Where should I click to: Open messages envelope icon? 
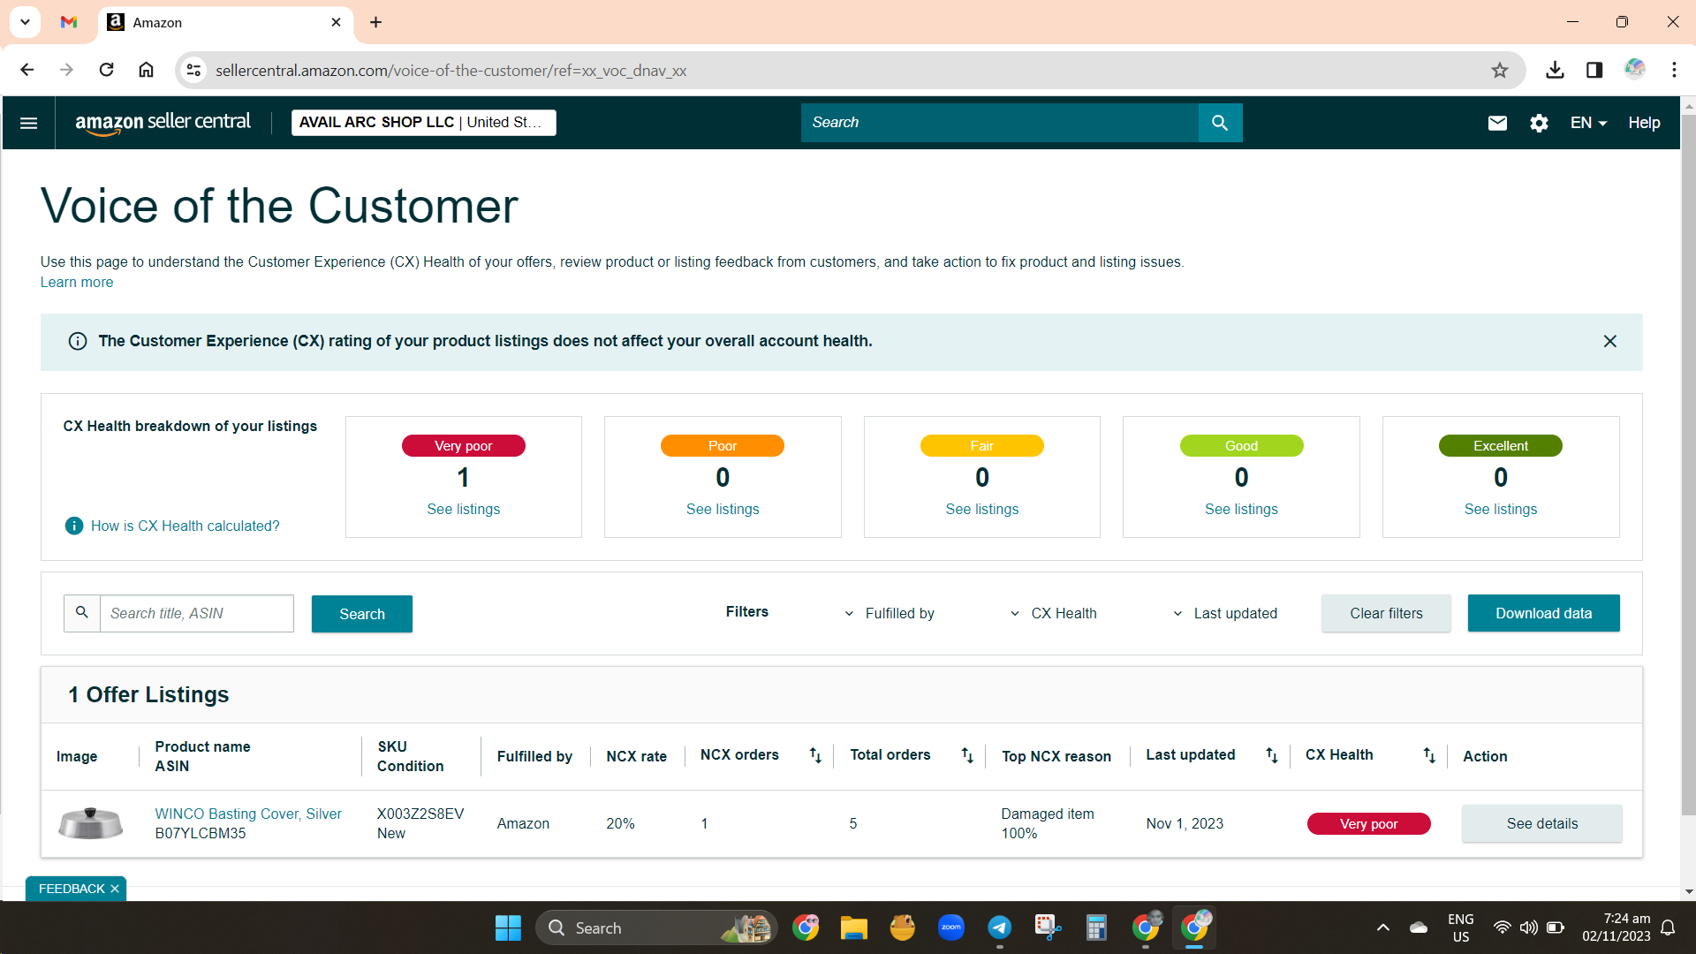coord(1497,123)
